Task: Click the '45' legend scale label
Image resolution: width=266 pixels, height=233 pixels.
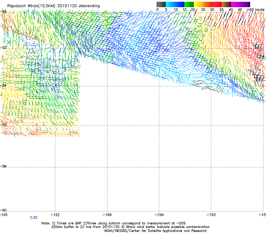Action: (x=240, y=10)
